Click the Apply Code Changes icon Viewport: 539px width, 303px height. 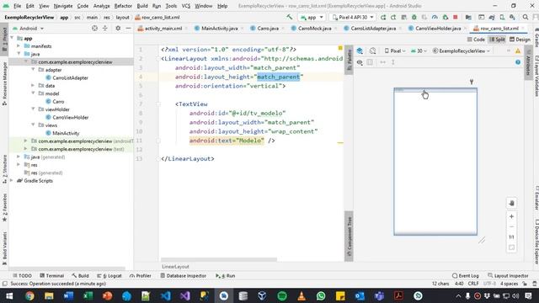point(393,17)
